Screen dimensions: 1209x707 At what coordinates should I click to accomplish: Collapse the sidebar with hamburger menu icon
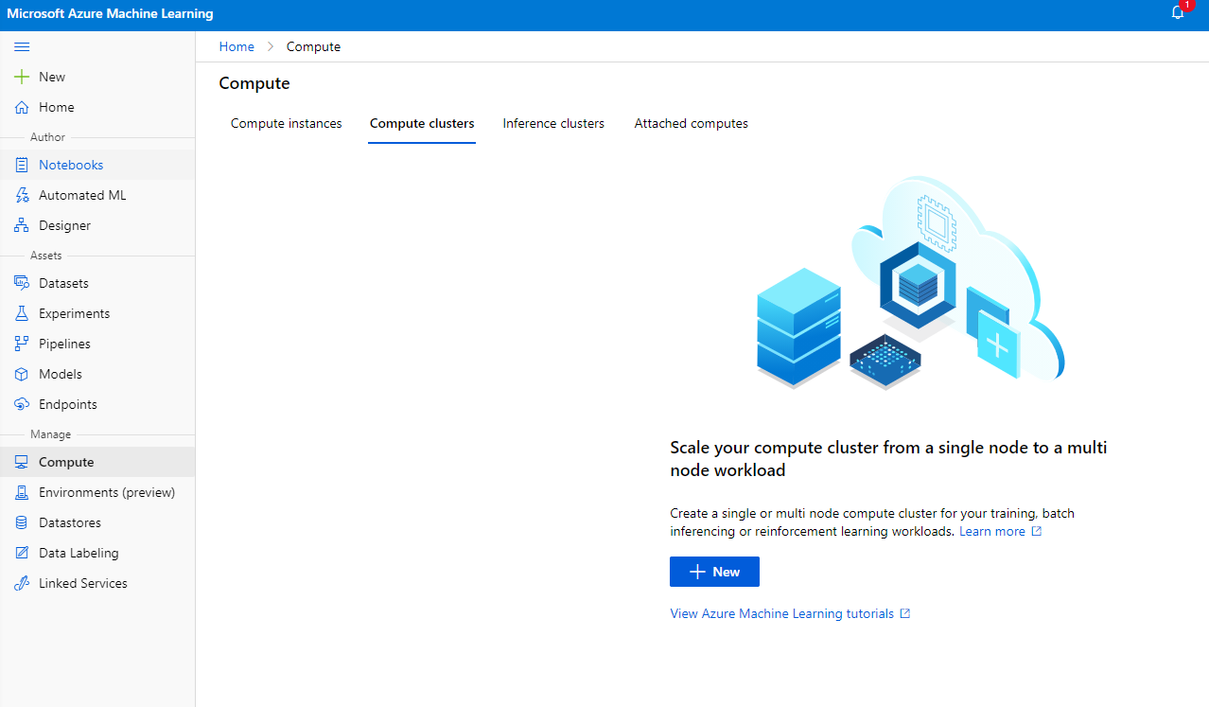[22, 46]
